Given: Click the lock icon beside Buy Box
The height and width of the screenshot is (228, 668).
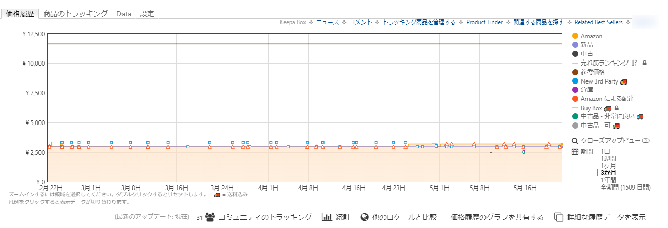Looking at the screenshot, I should (x=616, y=108).
